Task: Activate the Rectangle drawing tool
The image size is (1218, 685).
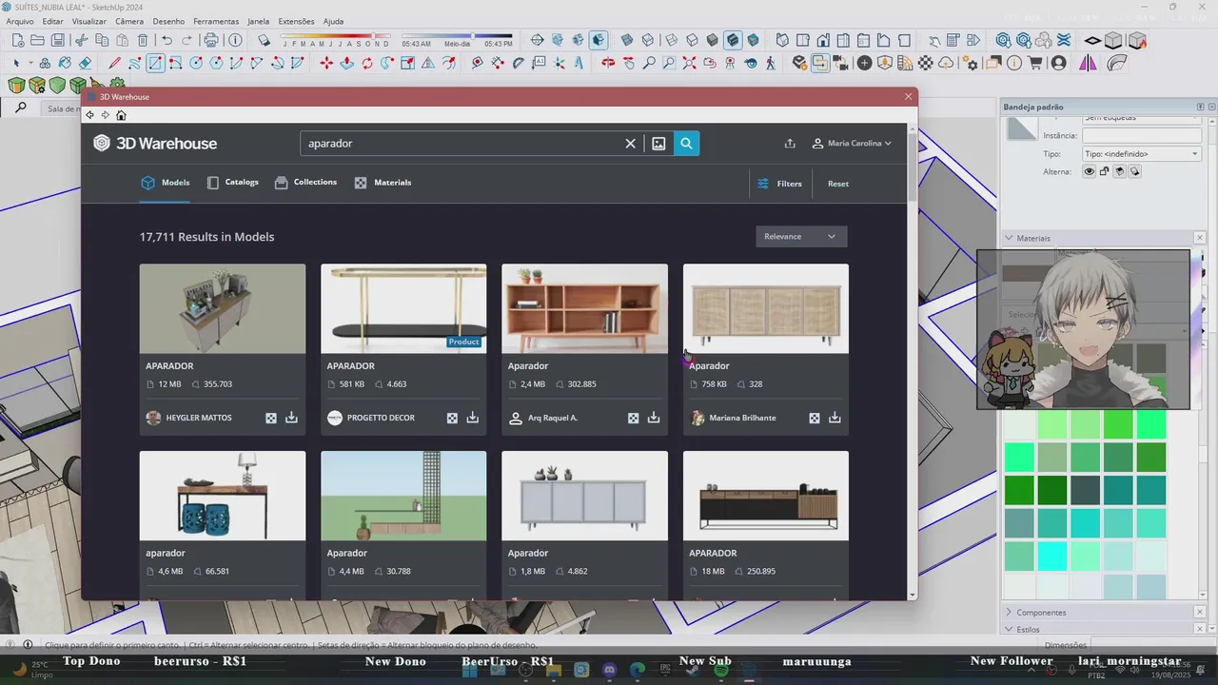Action: pyautogui.click(x=155, y=63)
